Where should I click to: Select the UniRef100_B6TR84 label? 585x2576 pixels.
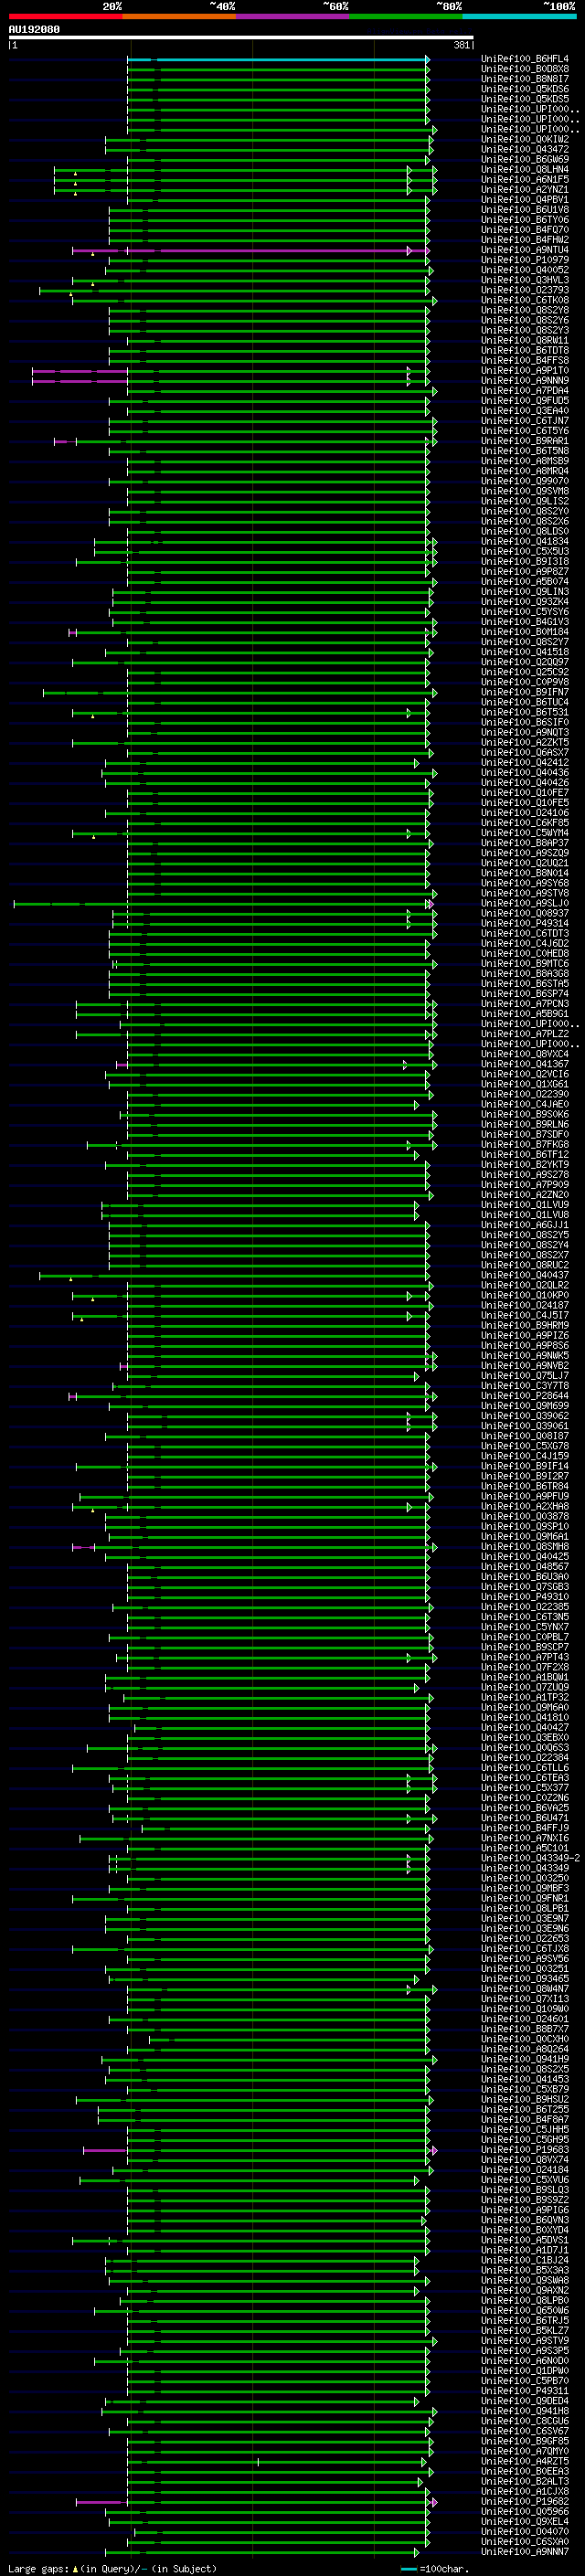(524, 1487)
